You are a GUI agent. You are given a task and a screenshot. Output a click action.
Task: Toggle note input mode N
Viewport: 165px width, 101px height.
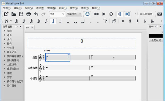[7, 21]
